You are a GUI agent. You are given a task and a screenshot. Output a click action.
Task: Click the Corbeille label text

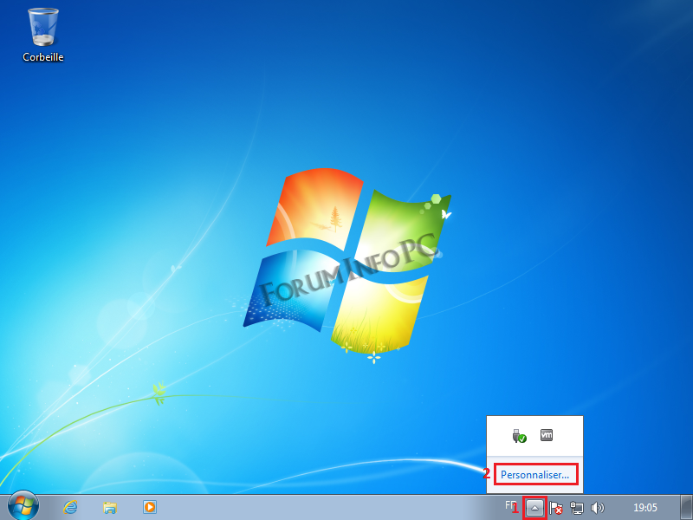tap(43, 57)
